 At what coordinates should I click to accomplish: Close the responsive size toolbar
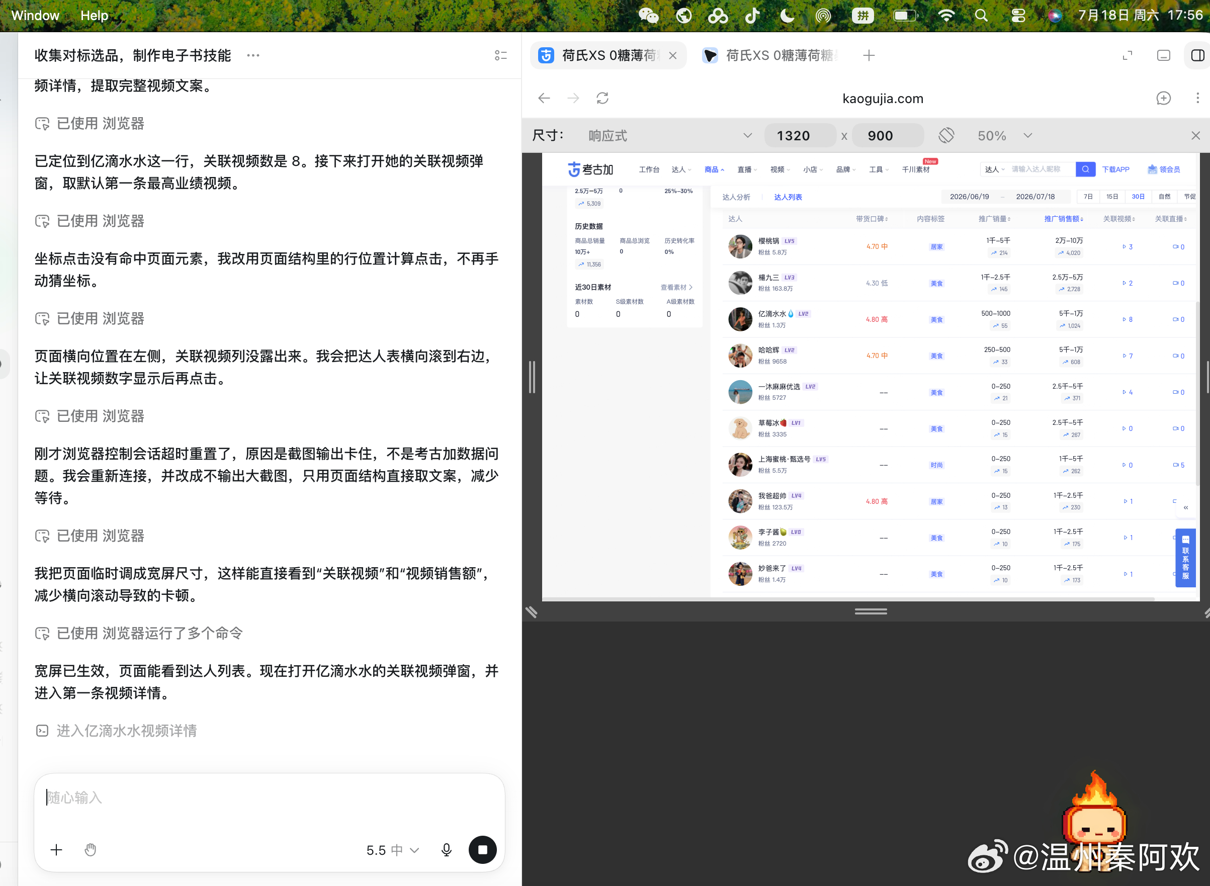pyautogui.click(x=1195, y=136)
